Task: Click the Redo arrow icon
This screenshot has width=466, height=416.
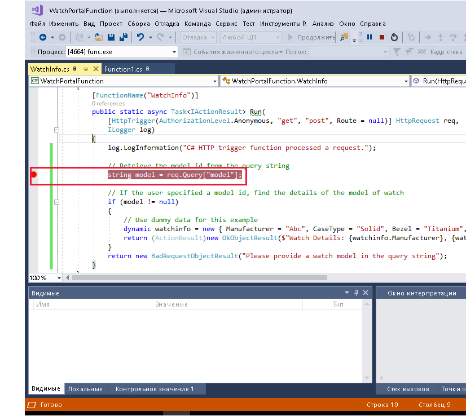Action: [160, 37]
